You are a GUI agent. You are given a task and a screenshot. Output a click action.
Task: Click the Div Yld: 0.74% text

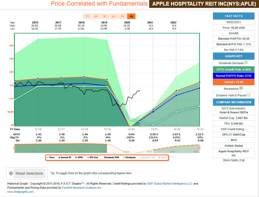[234, 50]
